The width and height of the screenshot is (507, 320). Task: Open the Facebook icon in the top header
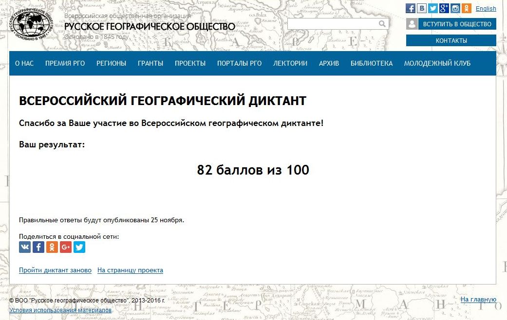tap(411, 8)
